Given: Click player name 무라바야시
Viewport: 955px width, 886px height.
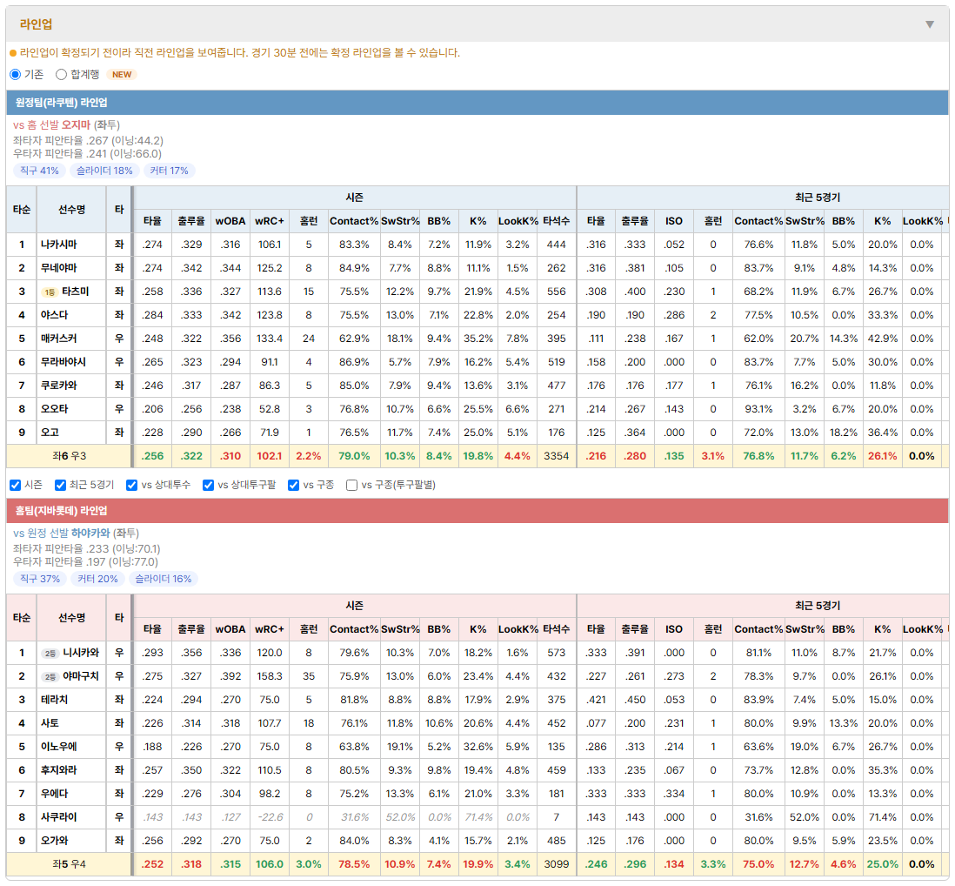Looking at the screenshot, I should (63, 362).
